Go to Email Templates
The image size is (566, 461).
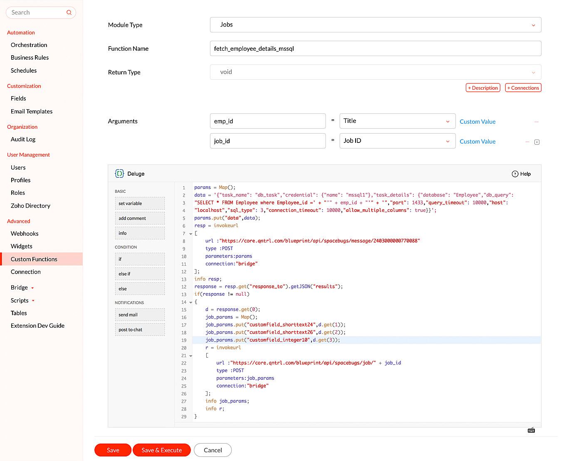coord(32,111)
